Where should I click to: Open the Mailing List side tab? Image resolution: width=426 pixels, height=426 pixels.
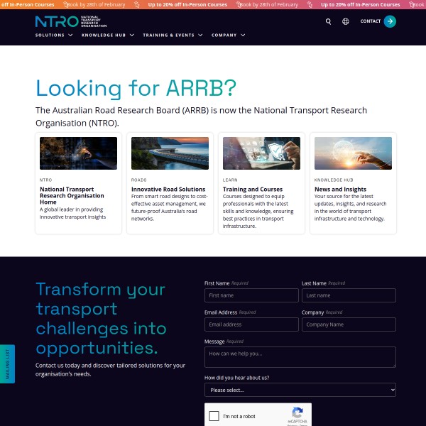pos(7,364)
